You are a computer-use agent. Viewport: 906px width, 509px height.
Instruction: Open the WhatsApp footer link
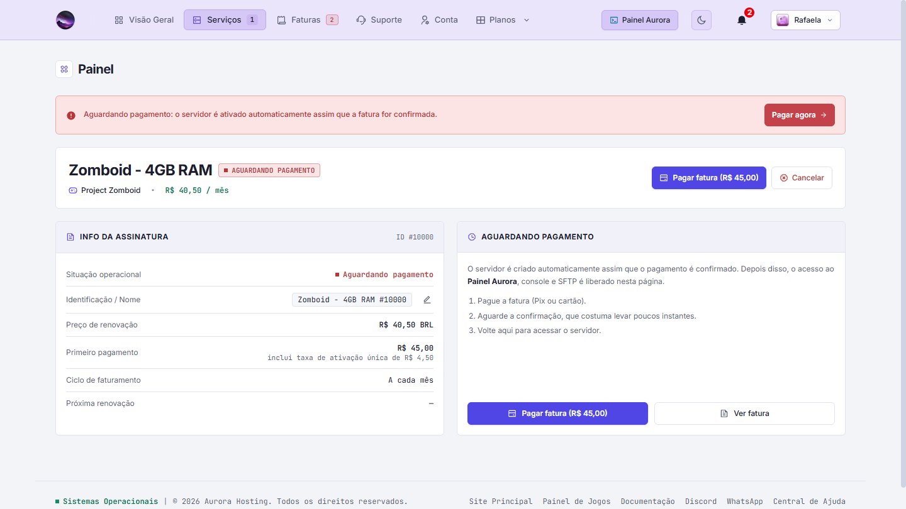(x=745, y=501)
